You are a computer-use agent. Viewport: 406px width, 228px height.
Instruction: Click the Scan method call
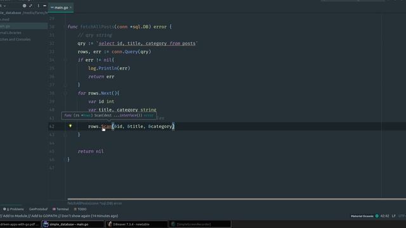107,127
